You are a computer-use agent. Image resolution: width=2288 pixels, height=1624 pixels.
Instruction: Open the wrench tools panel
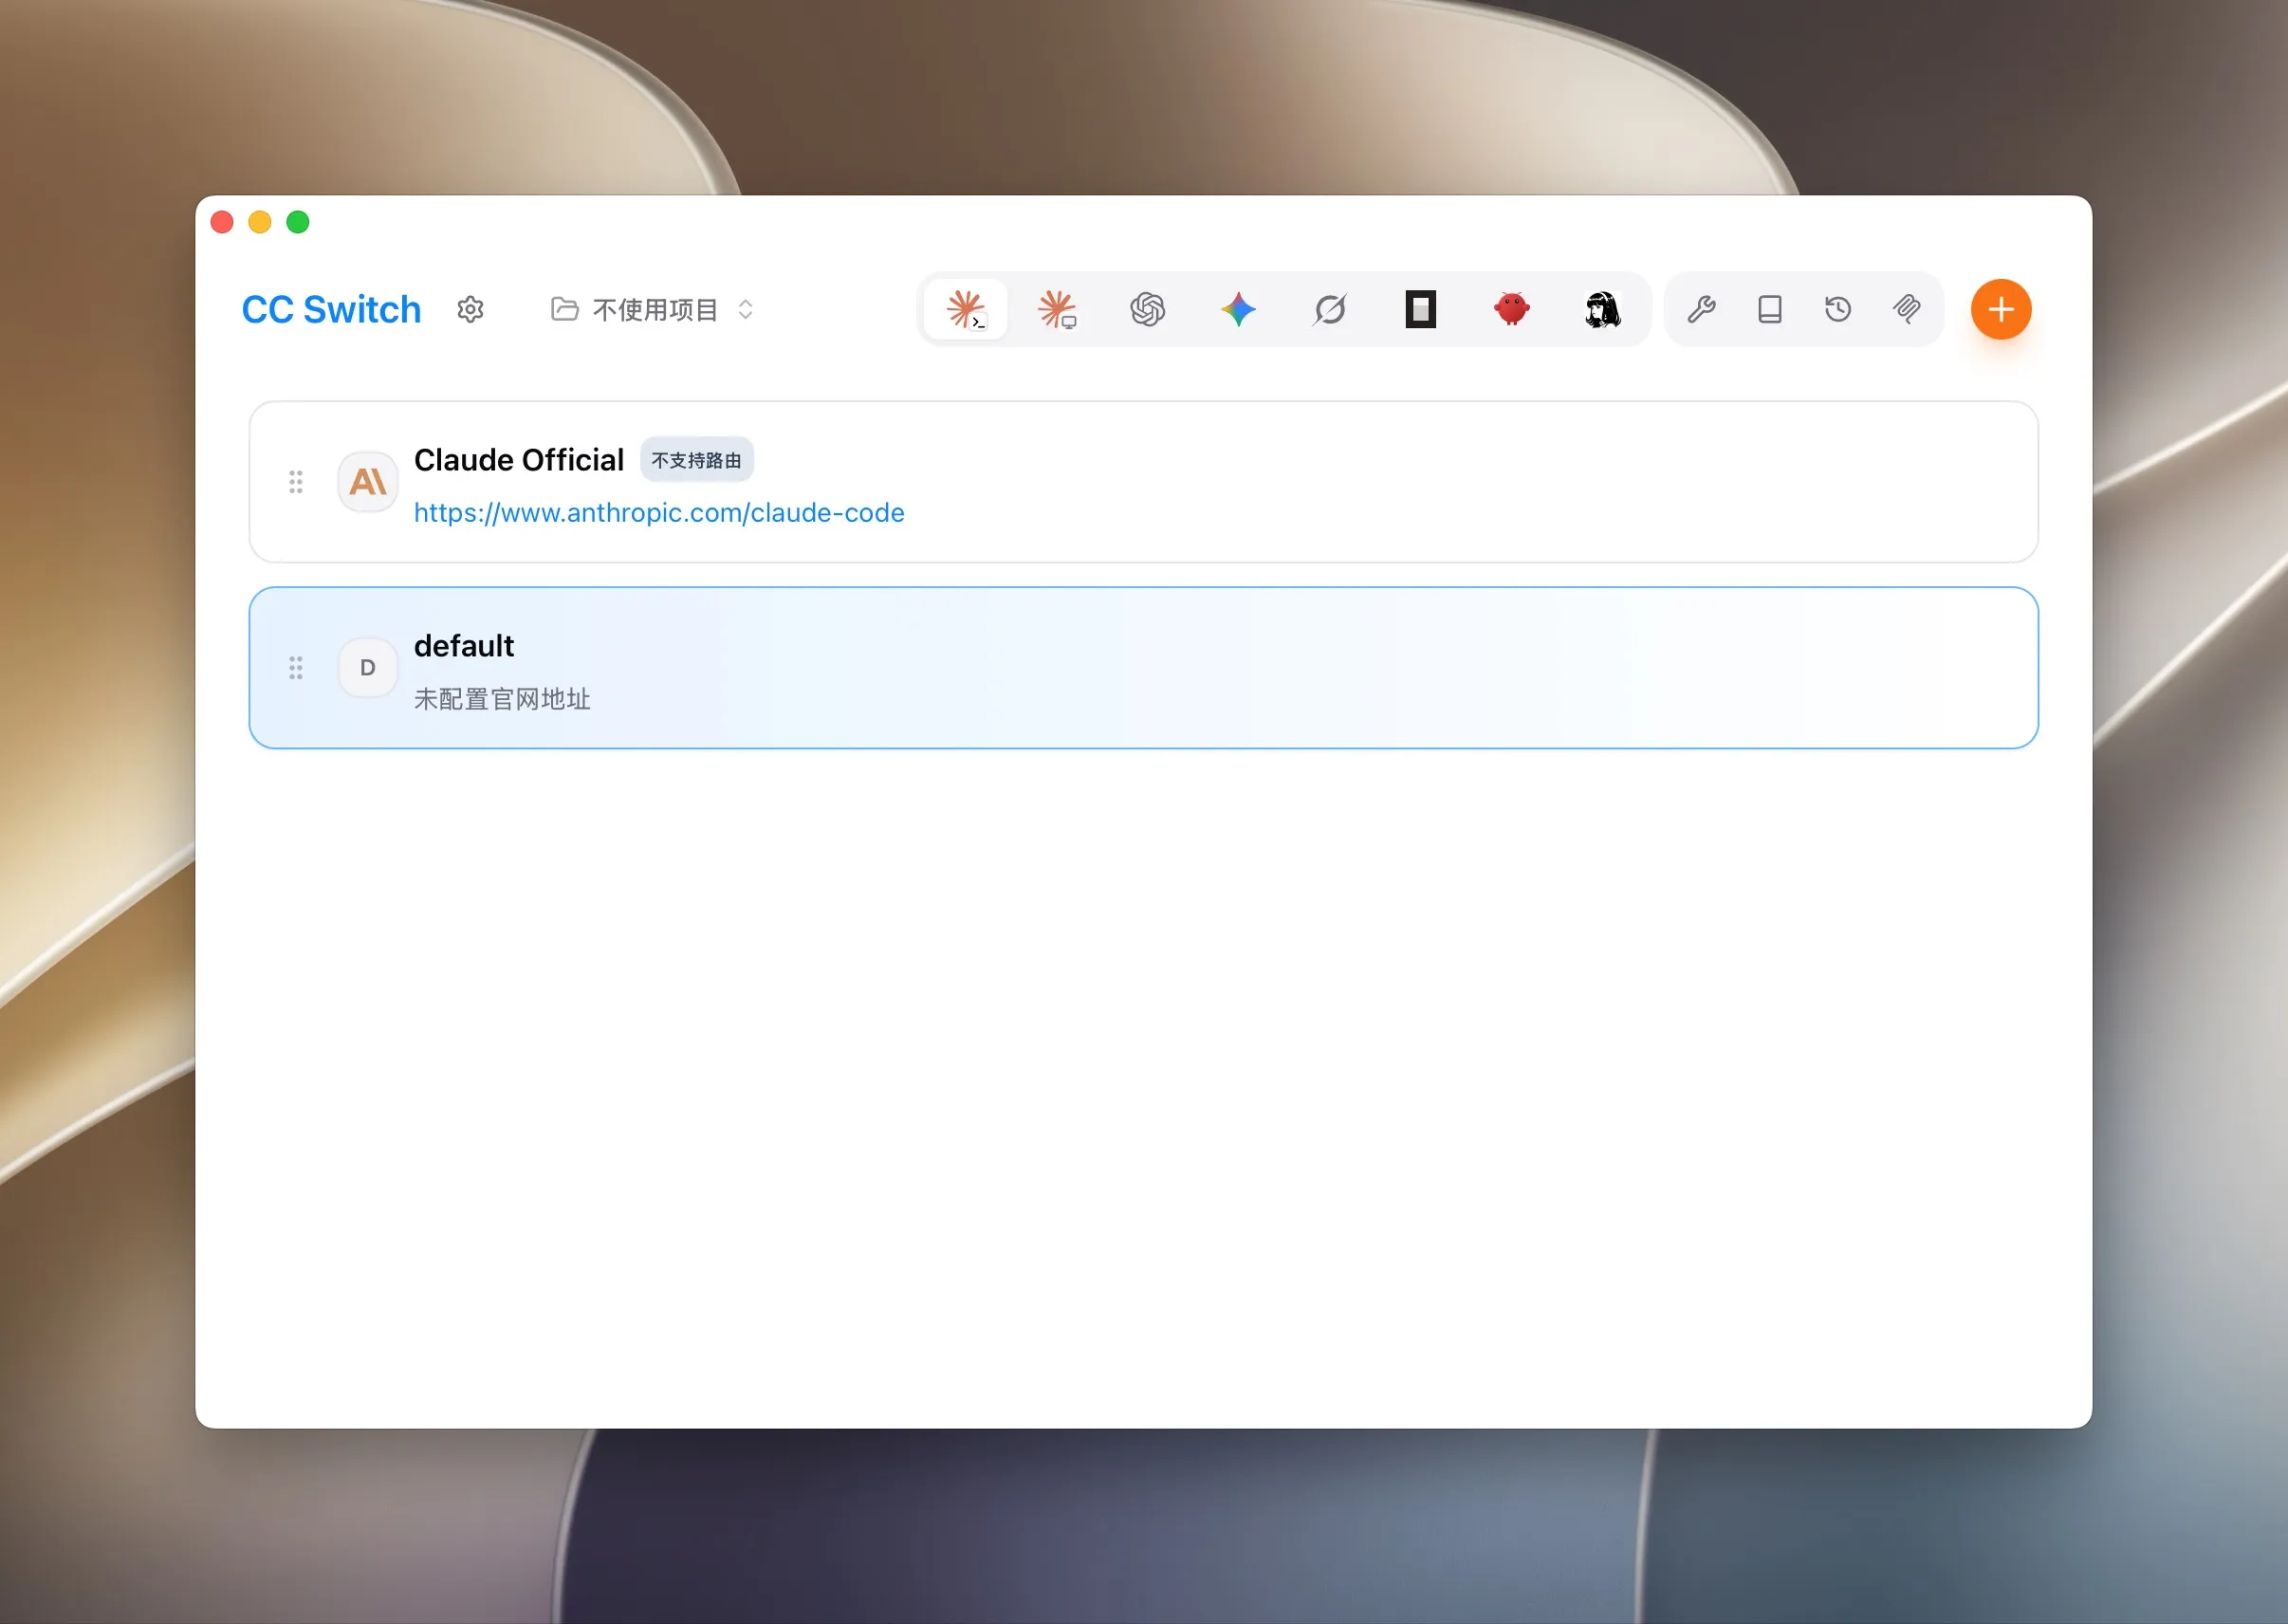coord(1701,309)
